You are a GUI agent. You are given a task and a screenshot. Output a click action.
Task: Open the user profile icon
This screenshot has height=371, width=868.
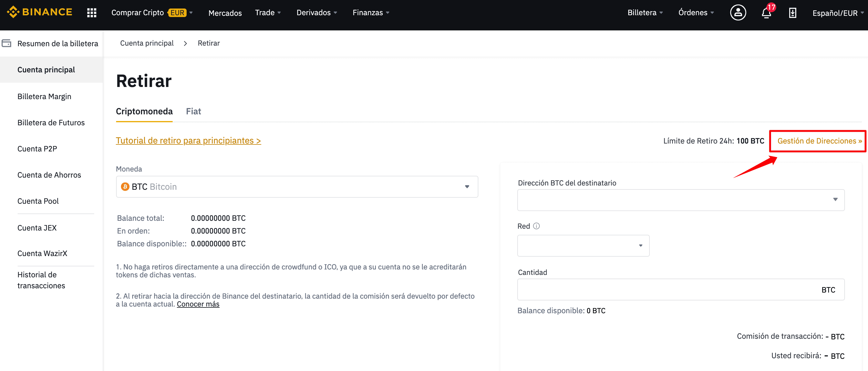coord(738,12)
